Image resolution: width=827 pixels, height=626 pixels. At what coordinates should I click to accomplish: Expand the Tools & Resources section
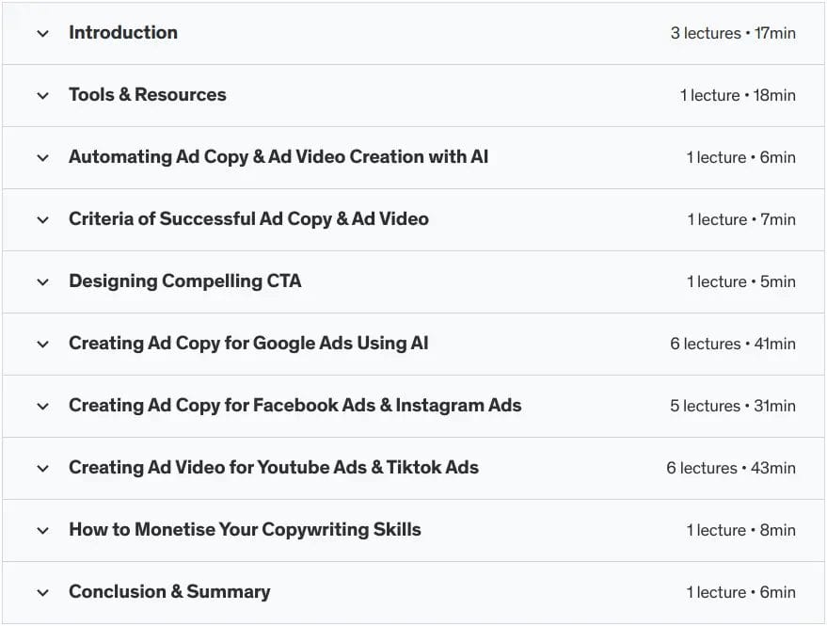(42, 95)
